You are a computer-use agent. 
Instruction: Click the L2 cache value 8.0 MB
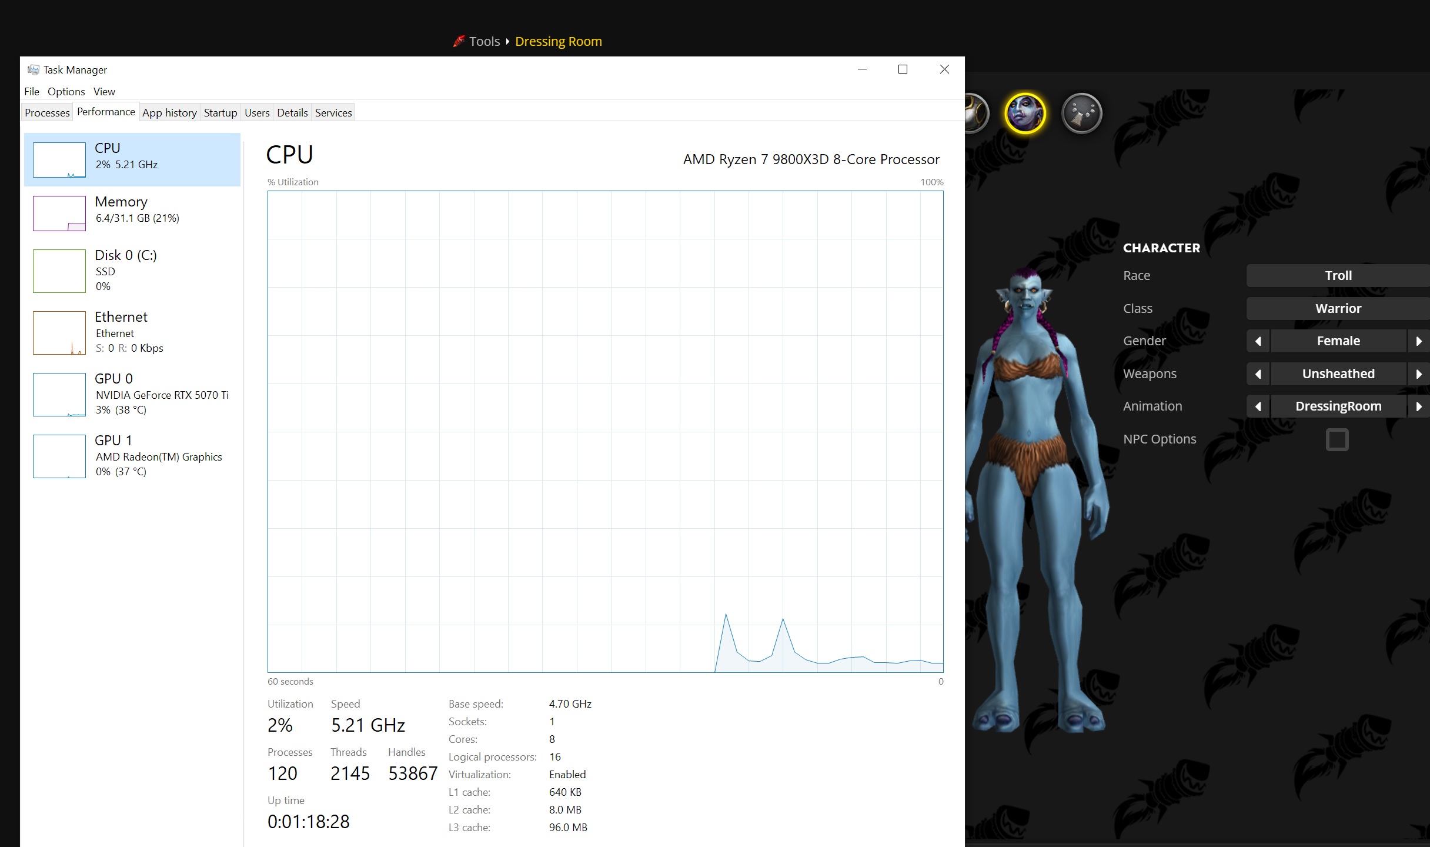point(565,810)
